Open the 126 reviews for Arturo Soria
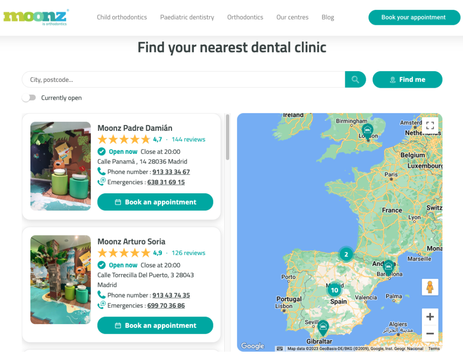 [189, 253]
